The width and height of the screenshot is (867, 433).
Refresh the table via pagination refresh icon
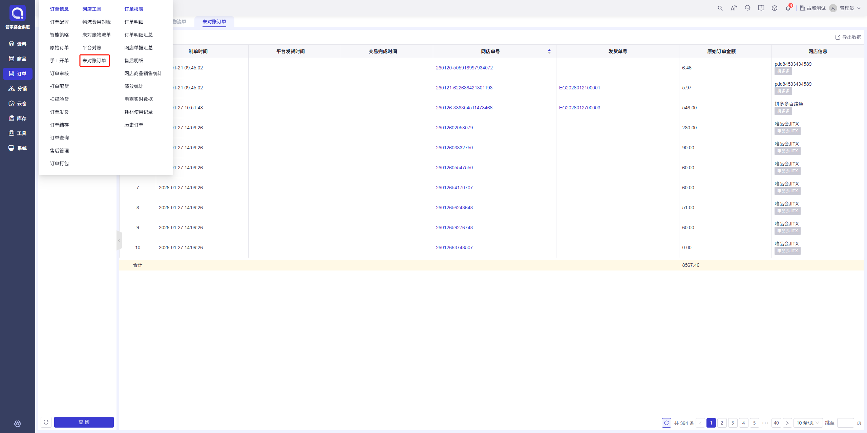pyautogui.click(x=666, y=423)
